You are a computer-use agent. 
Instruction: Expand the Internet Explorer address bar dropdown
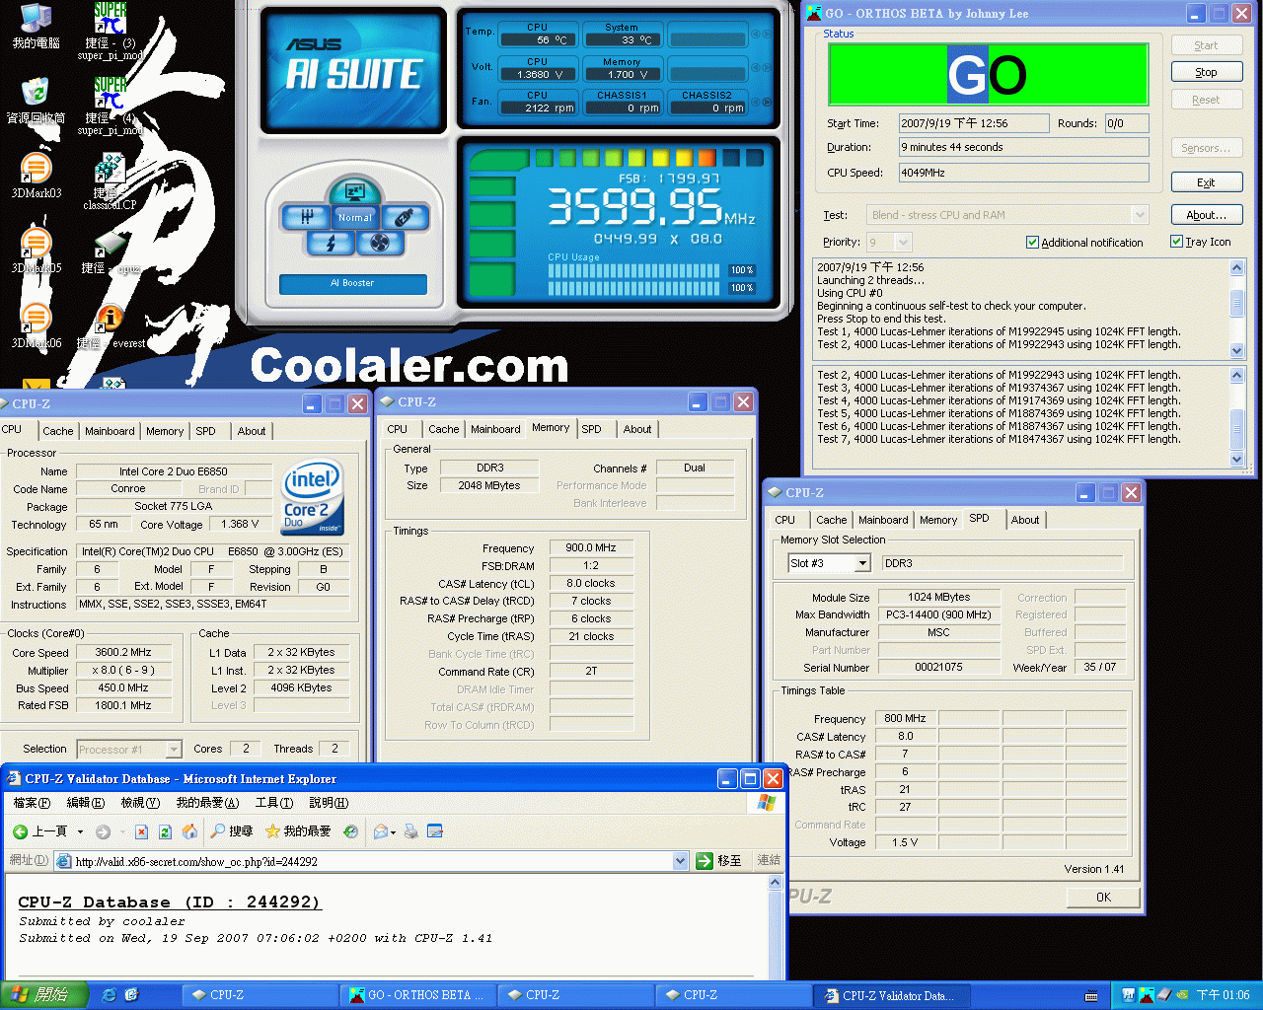[x=680, y=861]
